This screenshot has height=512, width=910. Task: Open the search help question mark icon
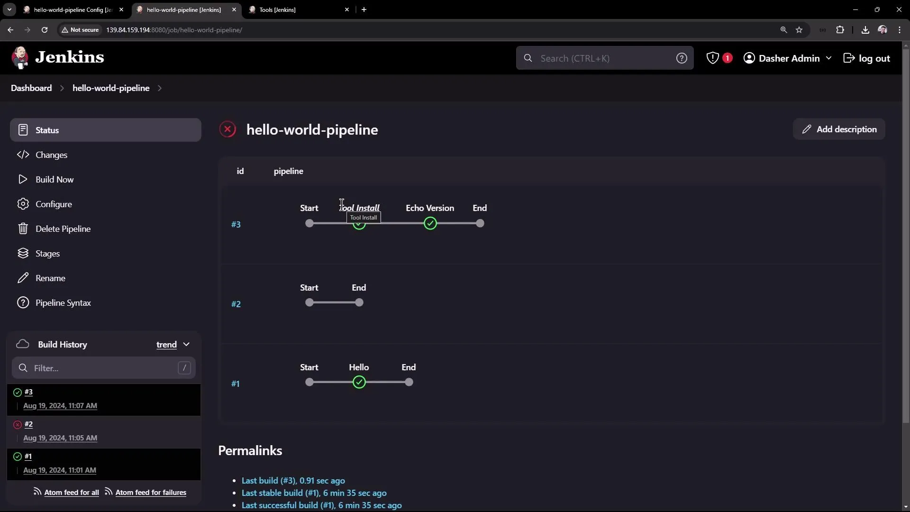click(682, 58)
